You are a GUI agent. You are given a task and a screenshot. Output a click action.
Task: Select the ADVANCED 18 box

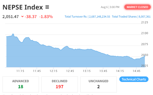click(x=21, y=84)
